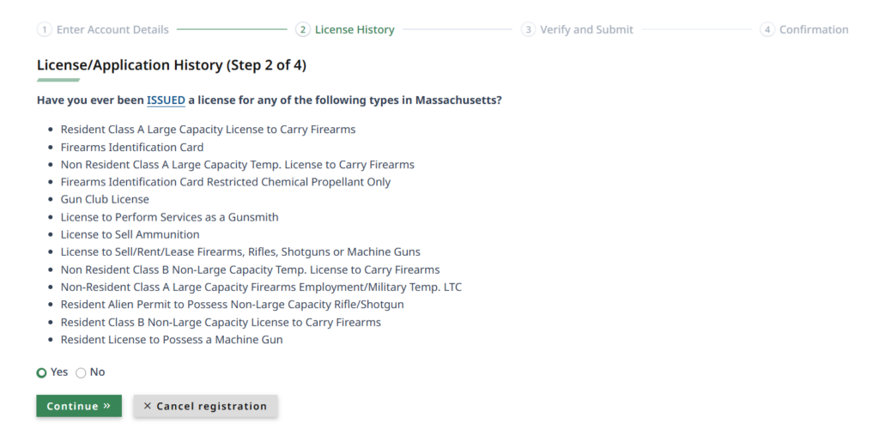Click the step 4 number circle
The image size is (879, 436).
pyautogui.click(x=767, y=30)
